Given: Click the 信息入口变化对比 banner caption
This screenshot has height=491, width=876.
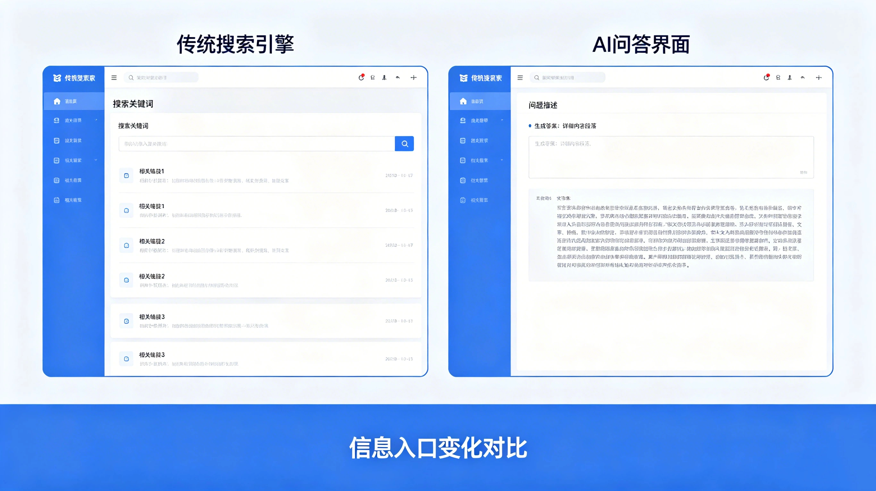Looking at the screenshot, I should click(x=438, y=448).
